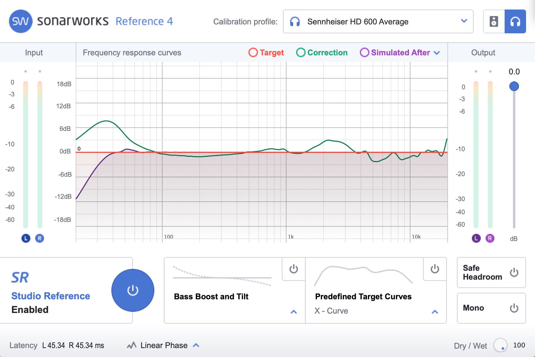Enable Mono monitoring
This screenshot has width=535, height=357.
point(514,308)
